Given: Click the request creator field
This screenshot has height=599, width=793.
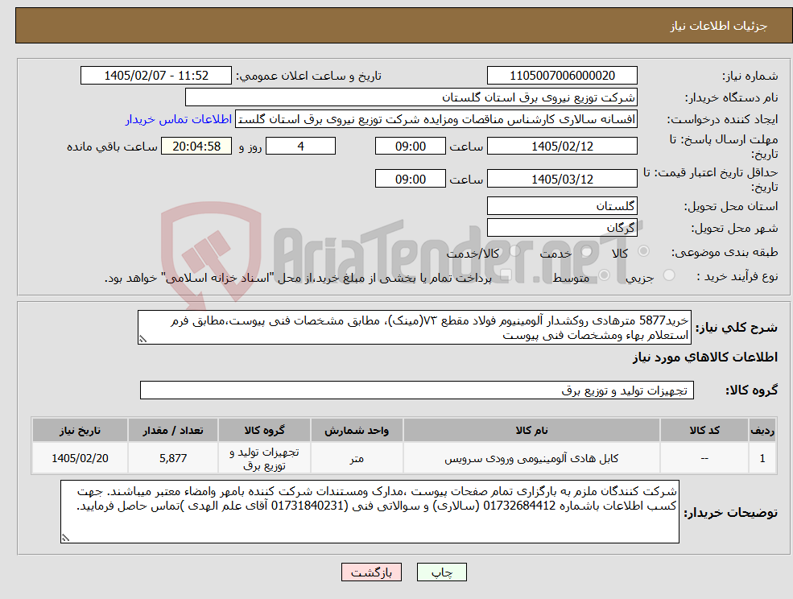Looking at the screenshot, I should coord(436,119).
